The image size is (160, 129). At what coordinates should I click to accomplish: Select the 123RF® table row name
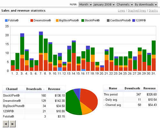tap(8, 111)
